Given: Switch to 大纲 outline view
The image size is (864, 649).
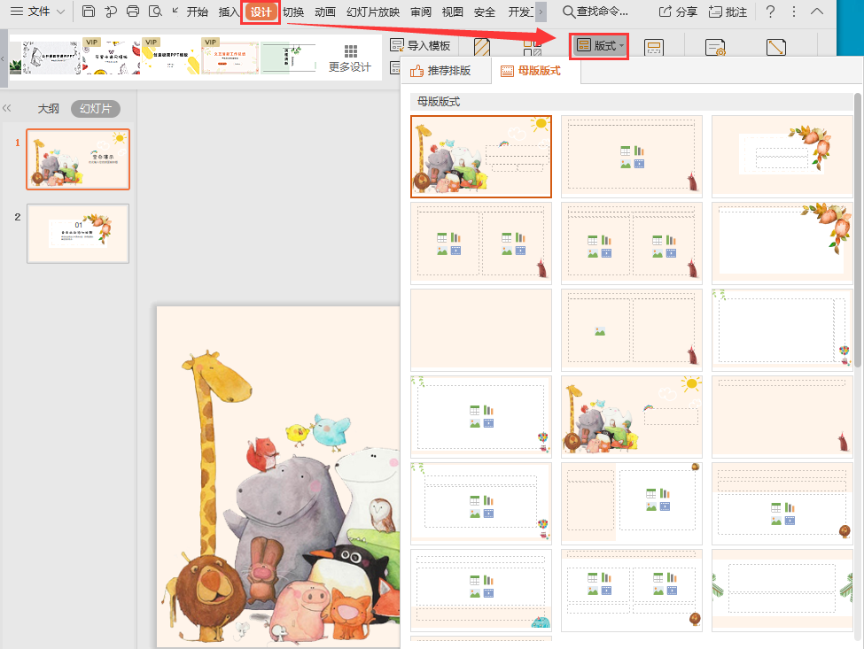Looking at the screenshot, I should pyautogui.click(x=48, y=108).
